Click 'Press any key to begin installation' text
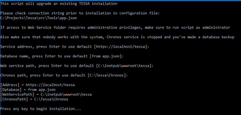The height and width of the screenshot is (115, 241). click(x=41, y=109)
